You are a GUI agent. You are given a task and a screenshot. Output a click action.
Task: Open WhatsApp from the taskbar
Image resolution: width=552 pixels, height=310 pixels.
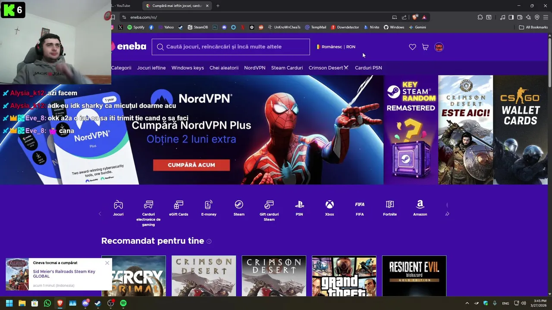pos(47,303)
